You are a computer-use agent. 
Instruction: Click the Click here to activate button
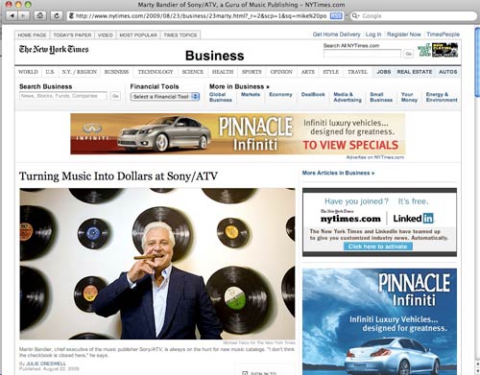point(378,246)
